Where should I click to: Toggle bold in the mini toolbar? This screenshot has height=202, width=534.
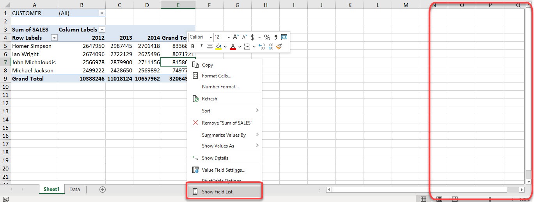tap(192, 47)
